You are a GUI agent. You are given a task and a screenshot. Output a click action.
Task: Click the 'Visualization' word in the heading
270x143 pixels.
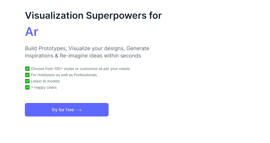point(54,15)
